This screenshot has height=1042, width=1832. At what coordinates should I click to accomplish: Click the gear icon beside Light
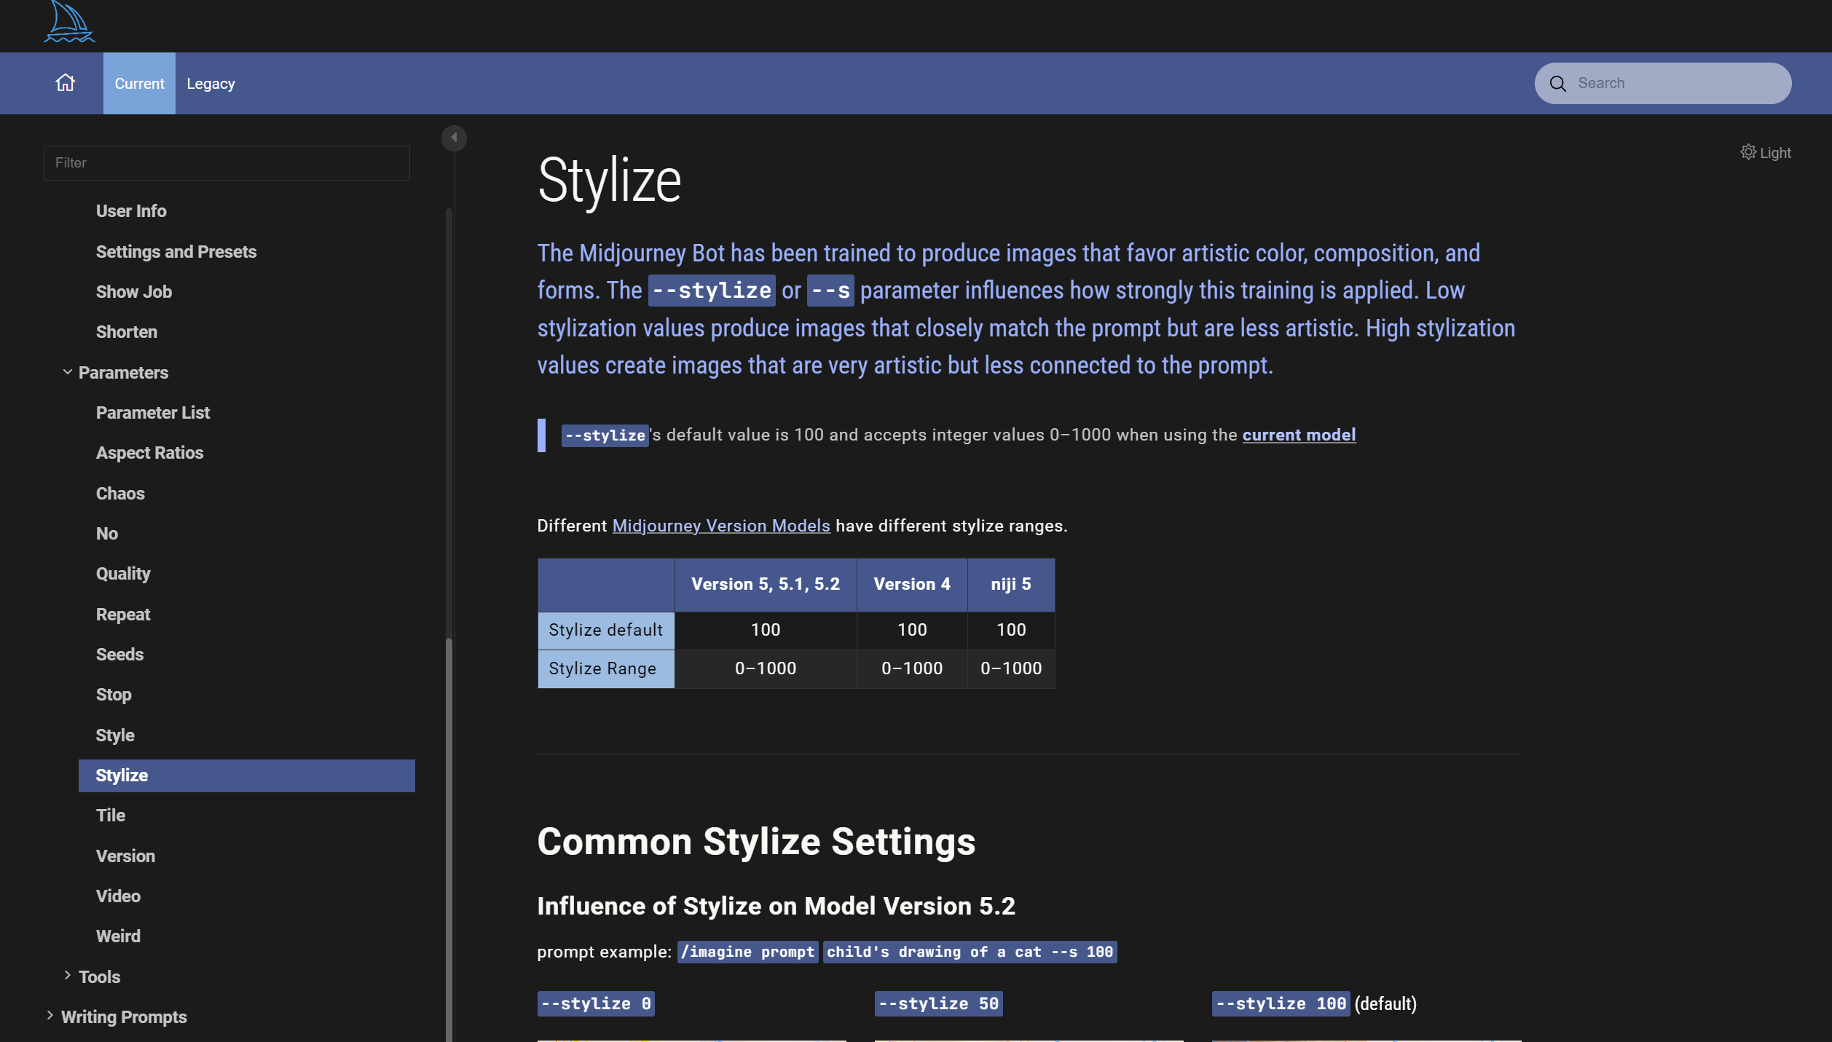click(x=1748, y=152)
